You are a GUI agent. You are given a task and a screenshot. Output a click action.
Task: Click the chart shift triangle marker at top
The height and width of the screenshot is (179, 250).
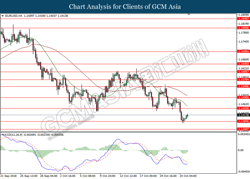(189, 14)
